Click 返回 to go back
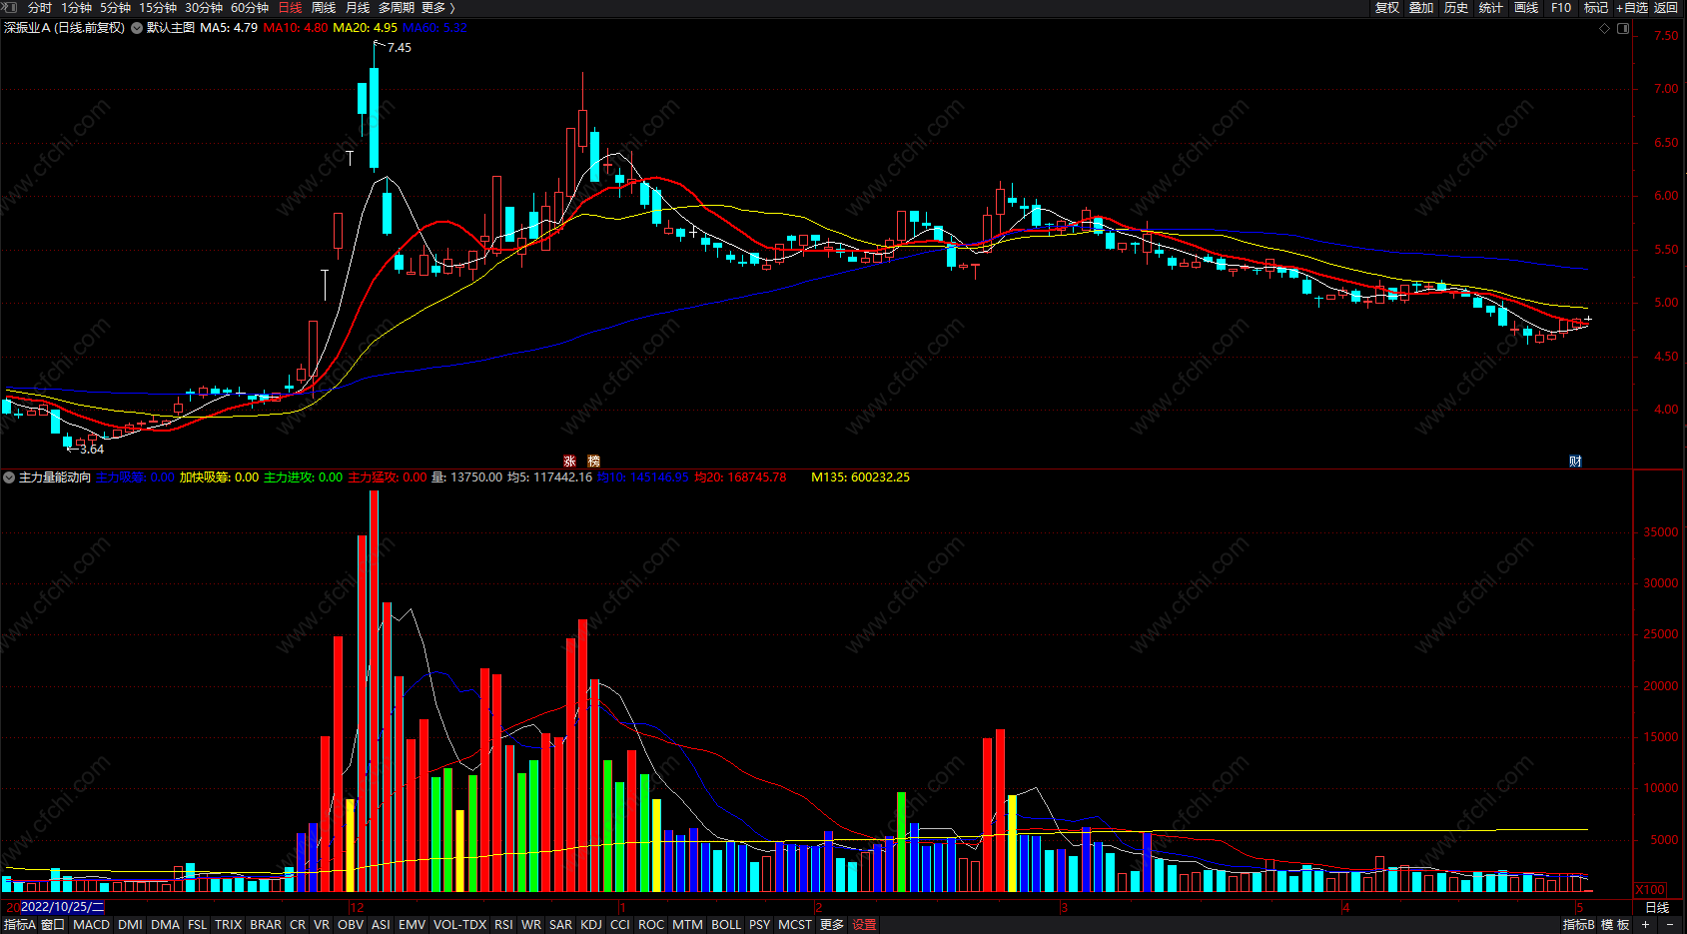This screenshot has width=1687, height=934. pos(1666,8)
